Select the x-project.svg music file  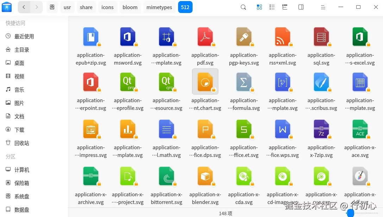[128, 176]
